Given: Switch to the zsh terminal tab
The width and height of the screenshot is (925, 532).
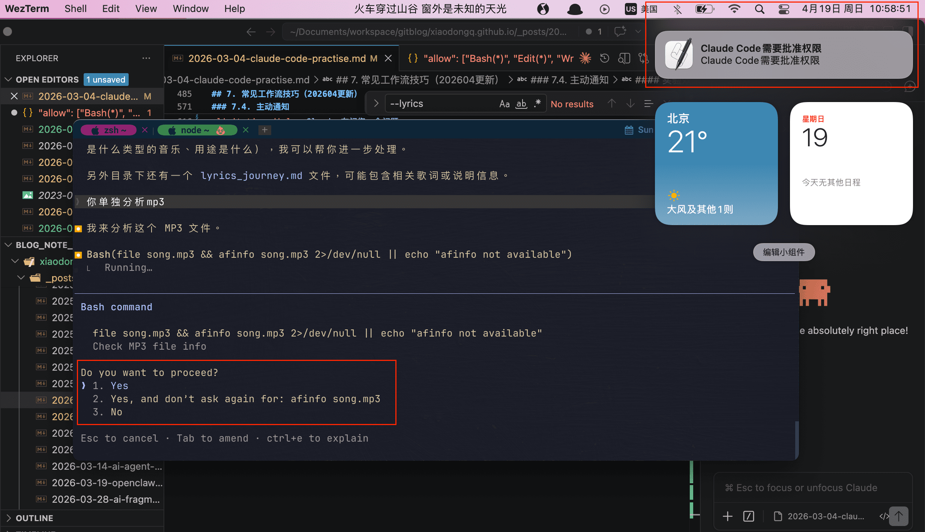Looking at the screenshot, I should point(109,130).
